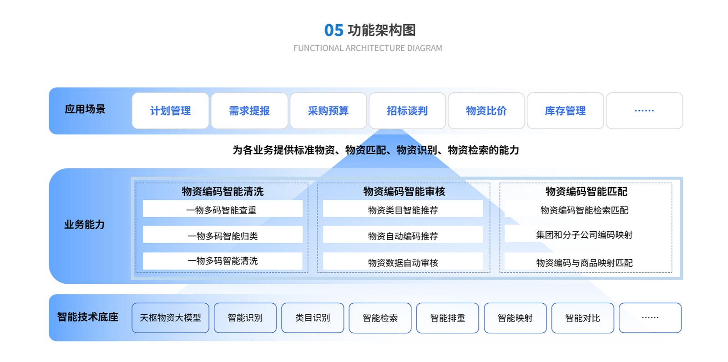
Task: Click the 一物多码智能归类 item
Action: [222, 235]
